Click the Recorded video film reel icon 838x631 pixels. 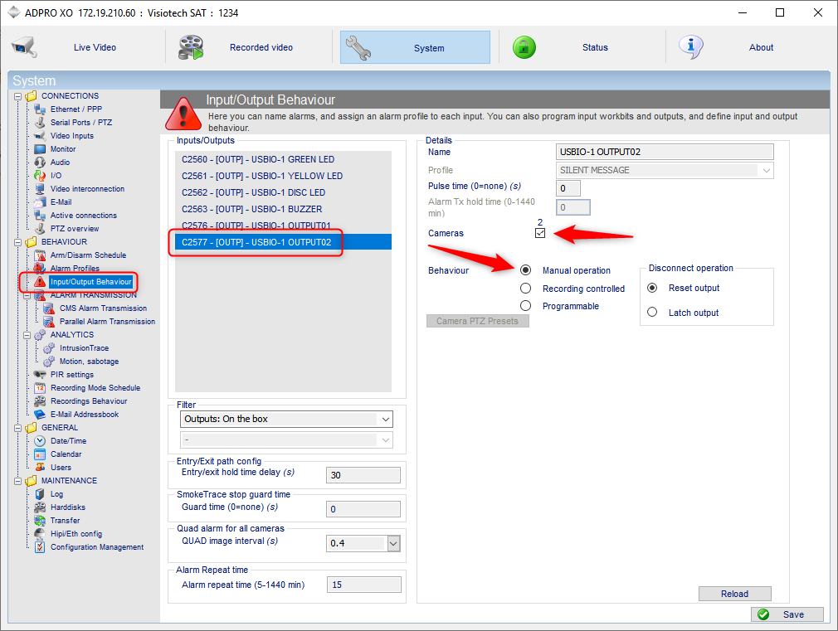[191, 47]
